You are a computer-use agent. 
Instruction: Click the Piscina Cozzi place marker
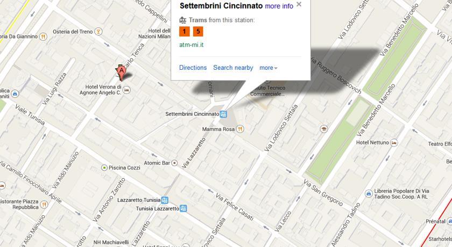104,168
